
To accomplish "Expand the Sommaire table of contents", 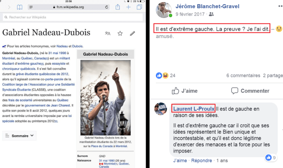I will 19,135.
